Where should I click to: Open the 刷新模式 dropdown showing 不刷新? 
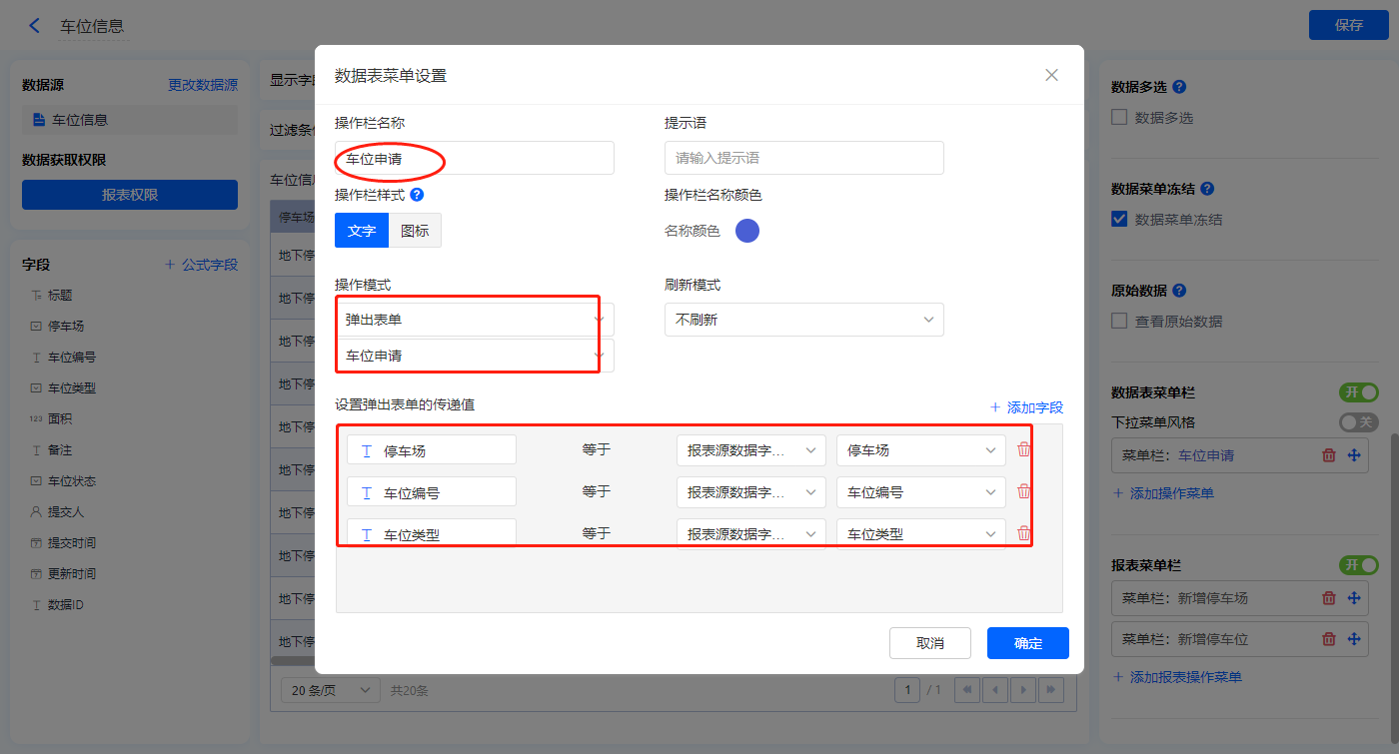click(803, 320)
